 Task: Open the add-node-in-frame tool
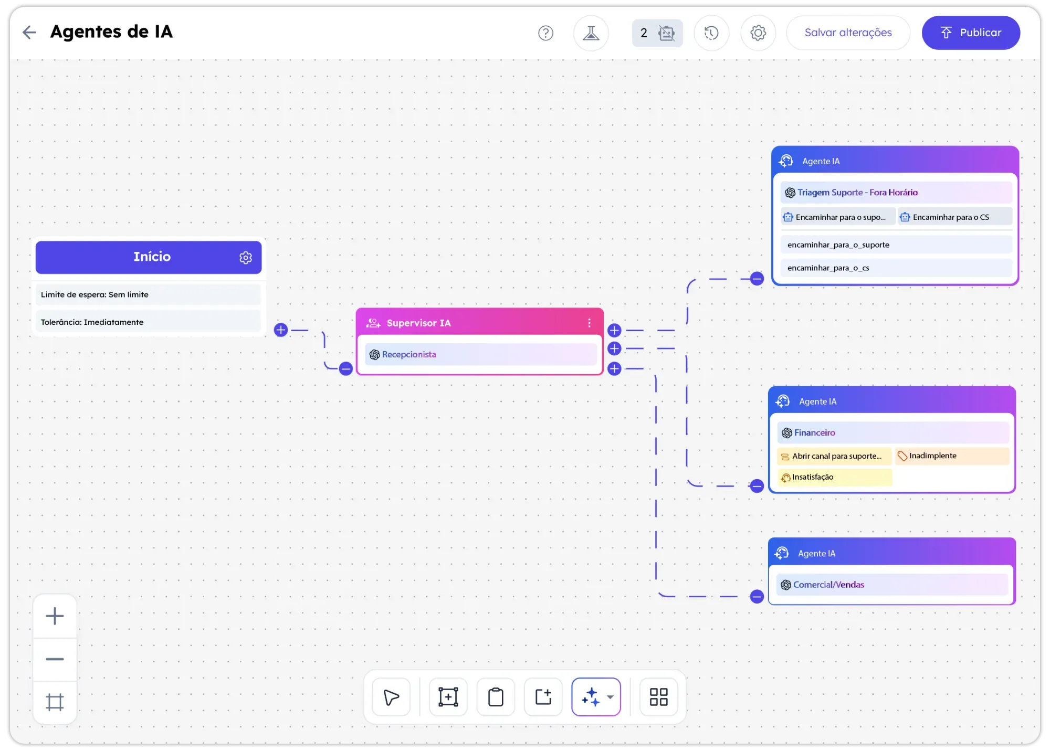point(448,697)
